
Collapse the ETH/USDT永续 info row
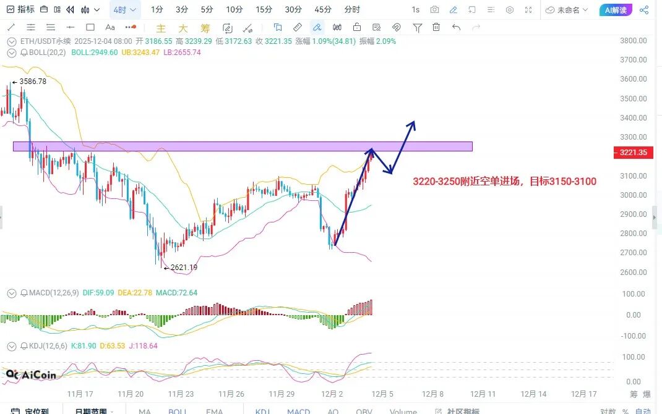point(12,42)
